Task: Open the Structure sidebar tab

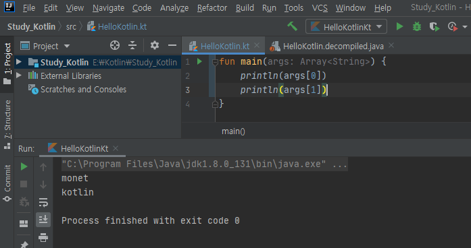Action: pos(7,124)
